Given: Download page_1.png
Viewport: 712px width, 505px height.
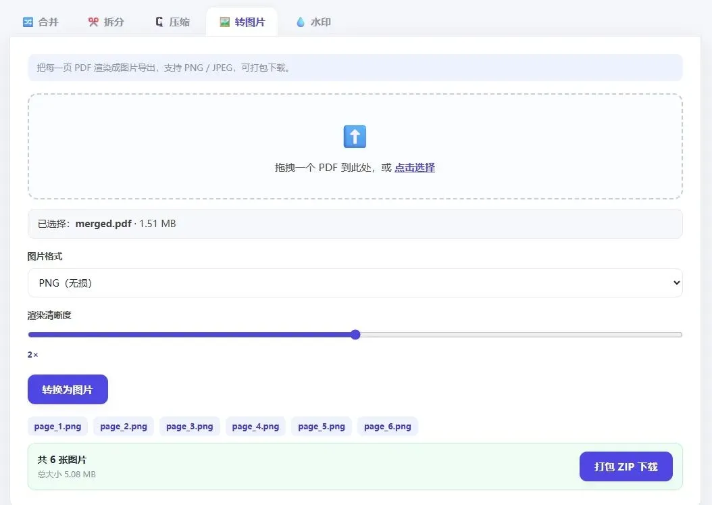Looking at the screenshot, I should (x=57, y=427).
